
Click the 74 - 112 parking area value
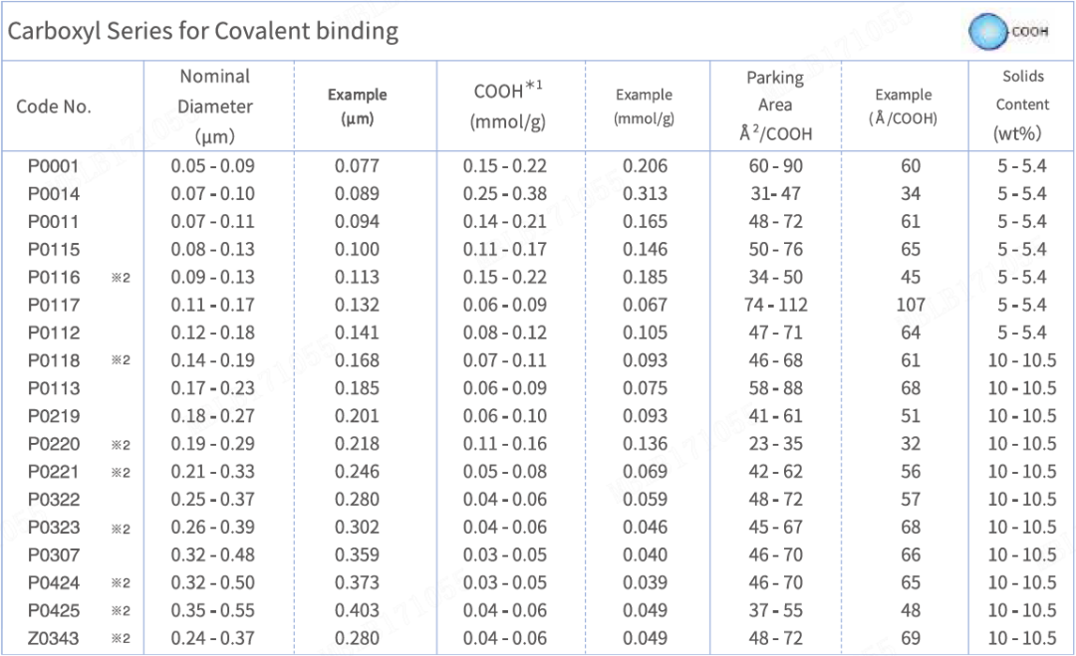[x=775, y=305]
